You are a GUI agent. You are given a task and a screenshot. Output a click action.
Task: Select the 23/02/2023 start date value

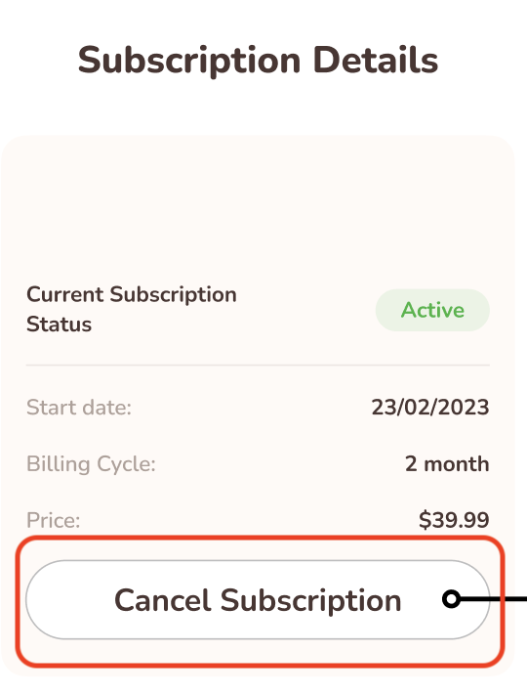click(x=429, y=408)
